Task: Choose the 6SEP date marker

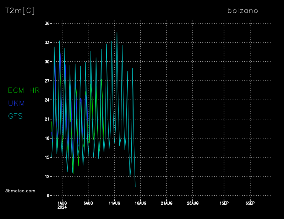Action: [250, 203]
